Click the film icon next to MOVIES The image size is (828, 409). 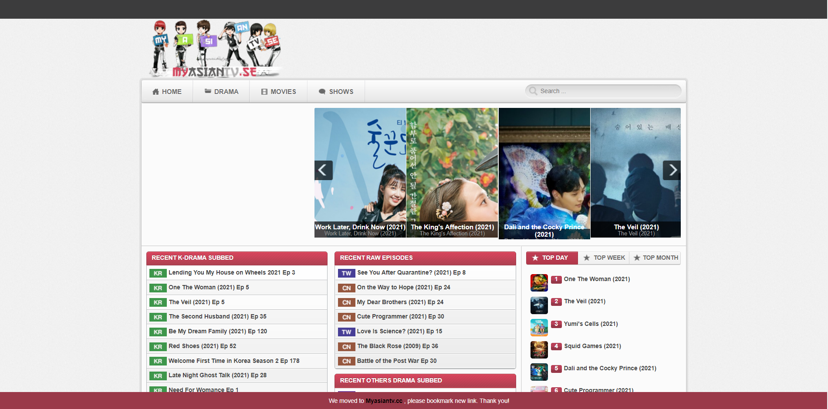click(264, 91)
